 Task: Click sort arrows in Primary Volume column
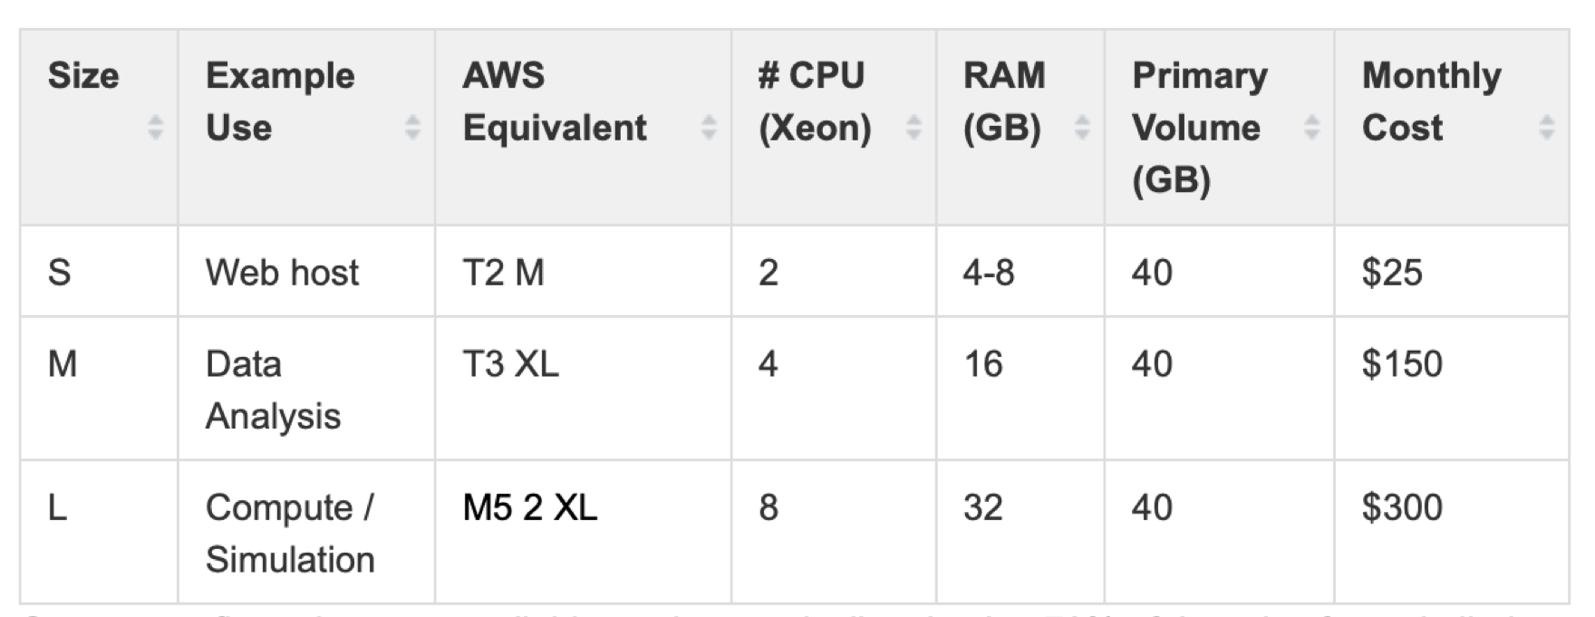(1311, 128)
